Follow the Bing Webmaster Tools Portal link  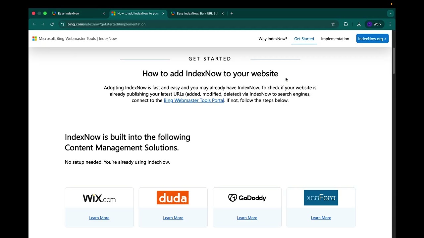[194, 100]
